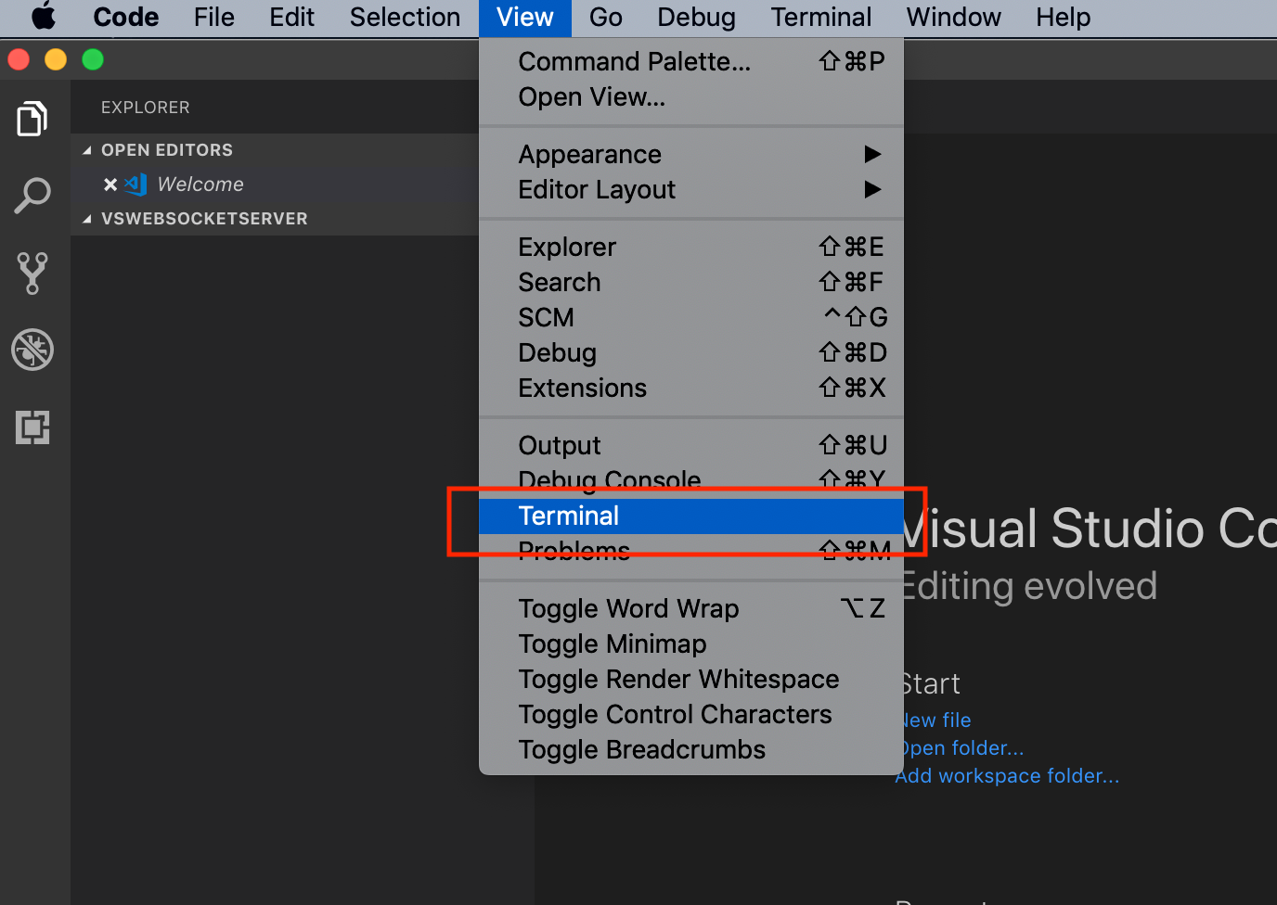The height and width of the screenshot is (905, 1277).
Task: Click the VS Code file icon beside Welcome
Action: point(136,185)
